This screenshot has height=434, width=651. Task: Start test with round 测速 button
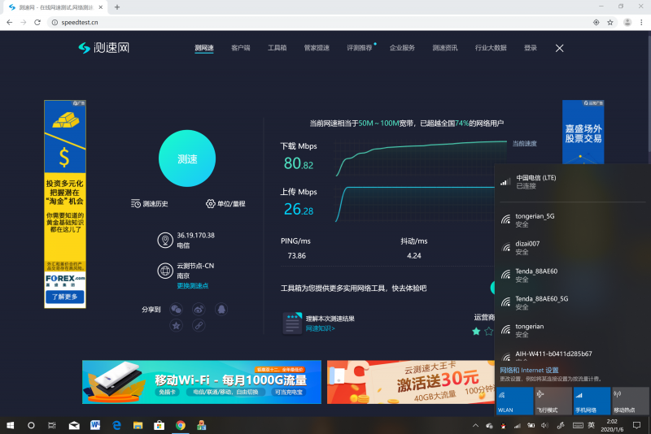(187, 158)
